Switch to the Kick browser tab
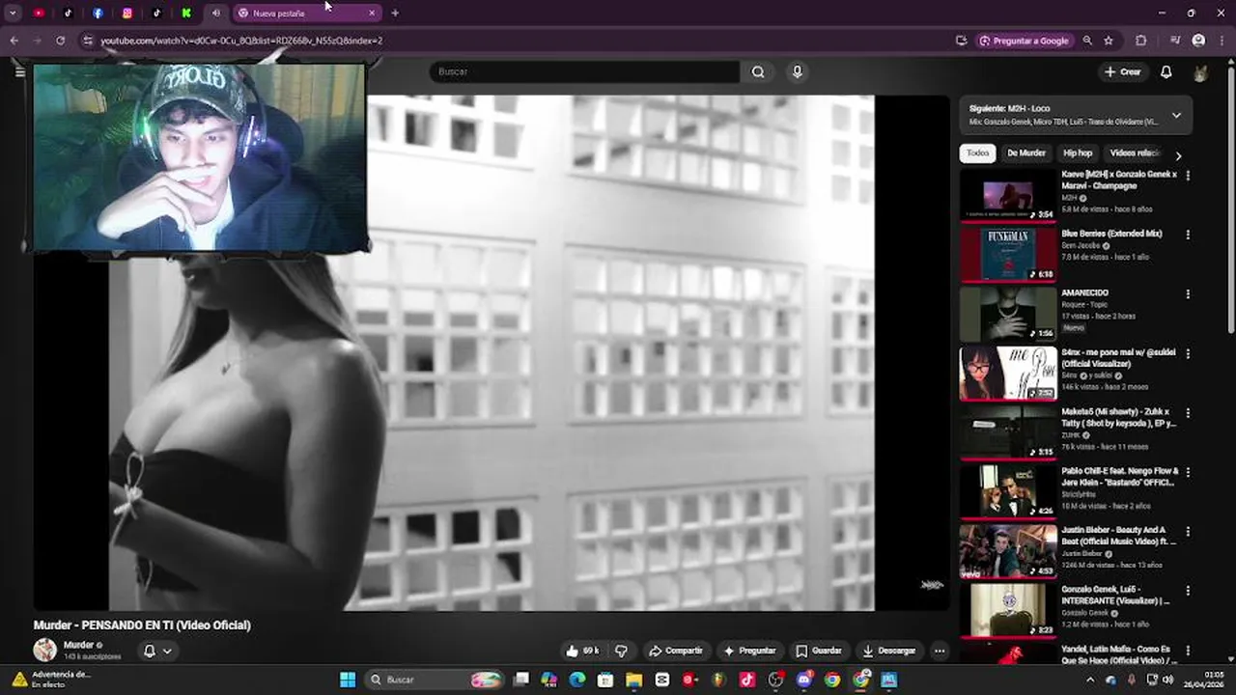The width and height of the screenshot is (1236, 695). (x=186, y=13)
